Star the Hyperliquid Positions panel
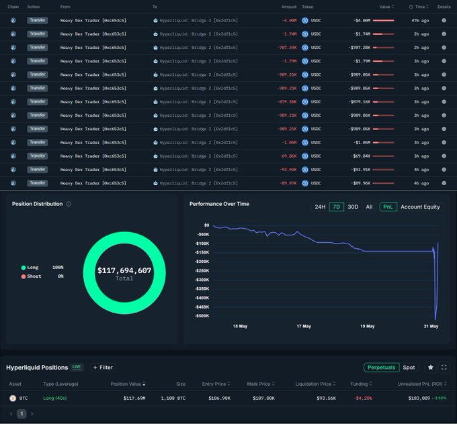 [x=430, y=368]
